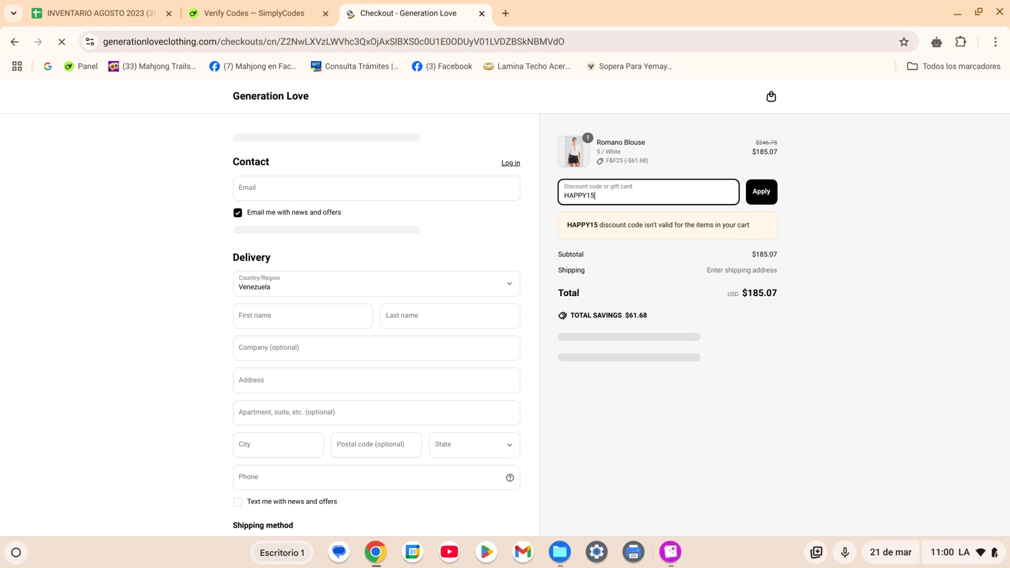Uncheck Email me with news and offers
Viewport: 1010px width, 568px height.
pyautogui.click(x=238, y=213)
